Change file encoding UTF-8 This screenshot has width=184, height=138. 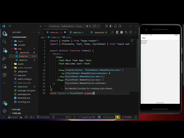[68, 117]
